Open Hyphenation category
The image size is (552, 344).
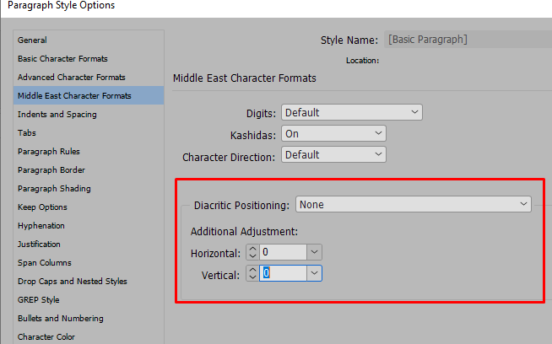[x=89, y=226]
